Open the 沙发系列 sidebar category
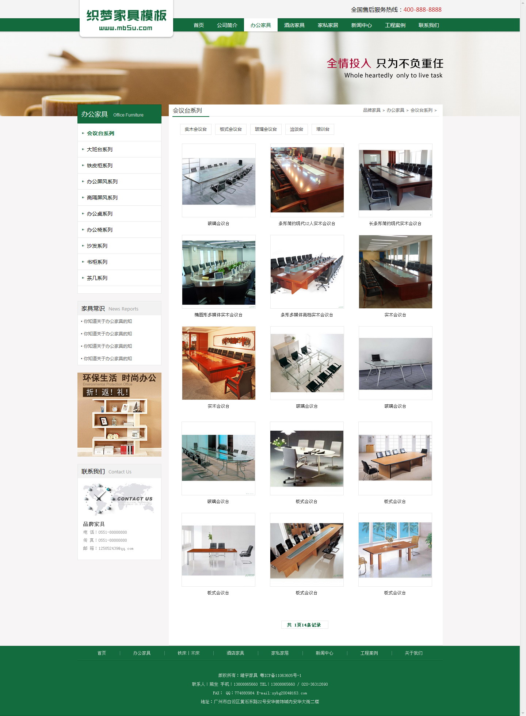Image resolution: width=526 pixels, height=716 pixels. (97, 246)
